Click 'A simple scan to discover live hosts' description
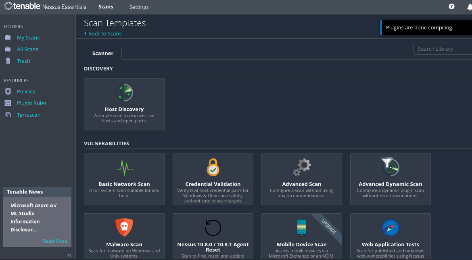472x260 pixels. pyautogui.click(x=124, y=118)
